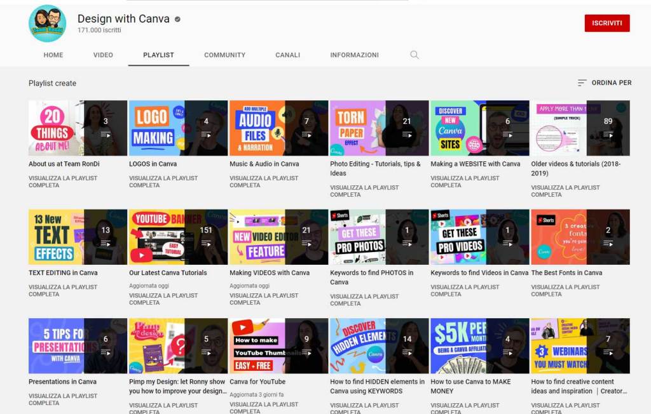Select the CANALI tab
Image resolution: width=651 pixels, height=414 pixels.
(287, 55)
